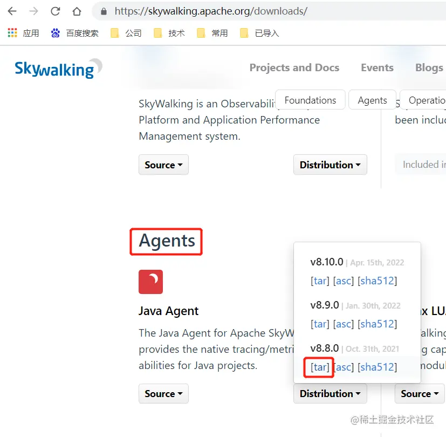Open v8.9.0 sha512 checksum link
The image size is (446, 437).
(377, 324)
